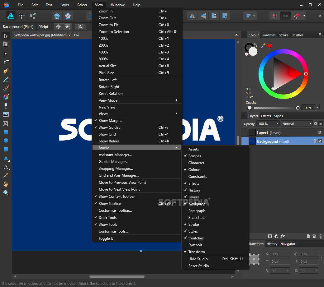This screenshot has width=324, height=287.
Task: Uncheck Brushes in Studio submenu
Action: [x=215, y=156]
